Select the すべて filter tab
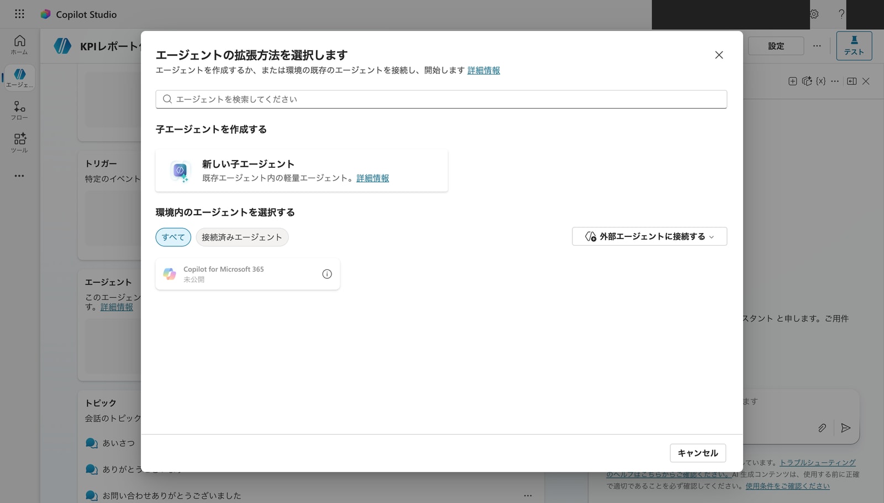Image resolution: width=884 pixels, height=503 pixels. coord(173,237)
